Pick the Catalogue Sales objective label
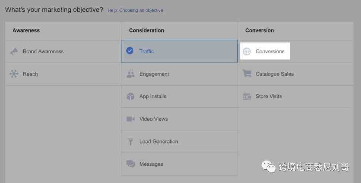The image size is (361, 183). (x=275, y=74)
